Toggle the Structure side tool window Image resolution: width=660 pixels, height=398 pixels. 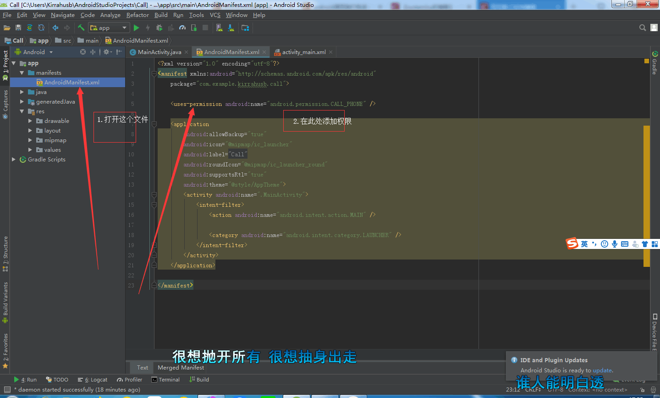tap(5, 254)
